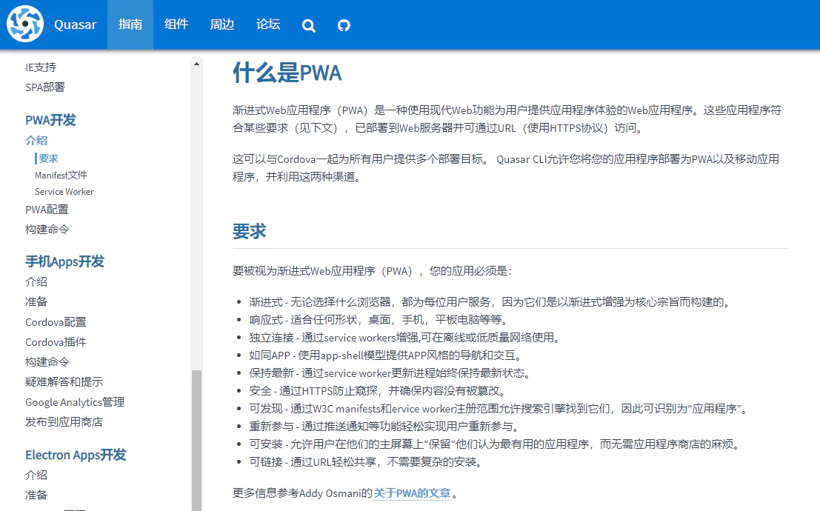Open the IE支持 page
Image resolution: width=820 pixels, height=511 pixels.
pyautogui.click(x=41, y=67)
